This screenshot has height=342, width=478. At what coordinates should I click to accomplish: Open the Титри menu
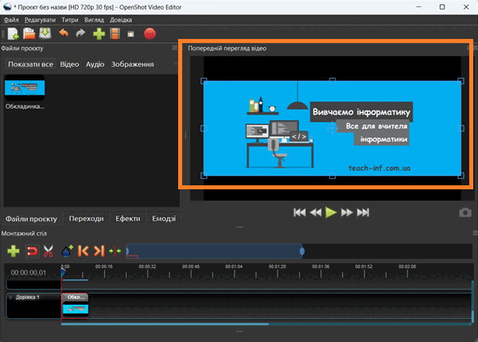70,20
